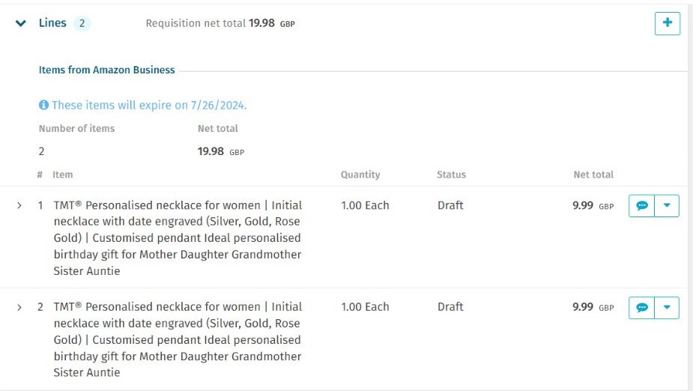The height and width of the screenshot is (391, 693).
Task: Open the actions dropdown for line 1
Action: [667, 206]
